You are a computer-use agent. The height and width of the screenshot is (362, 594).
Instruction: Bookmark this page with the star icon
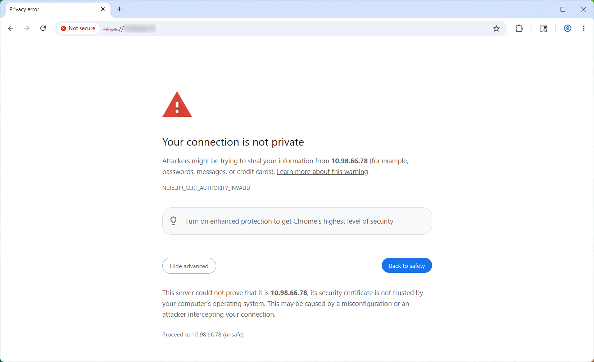496,28
